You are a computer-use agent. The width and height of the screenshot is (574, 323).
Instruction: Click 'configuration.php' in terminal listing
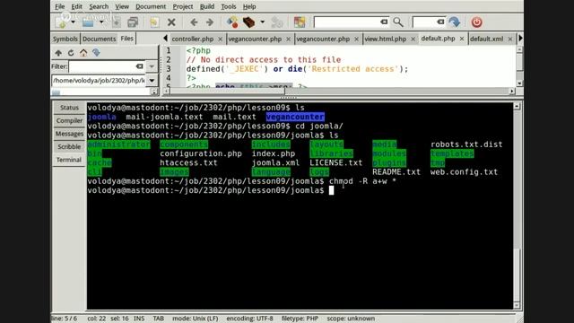(x=201, y=153)
